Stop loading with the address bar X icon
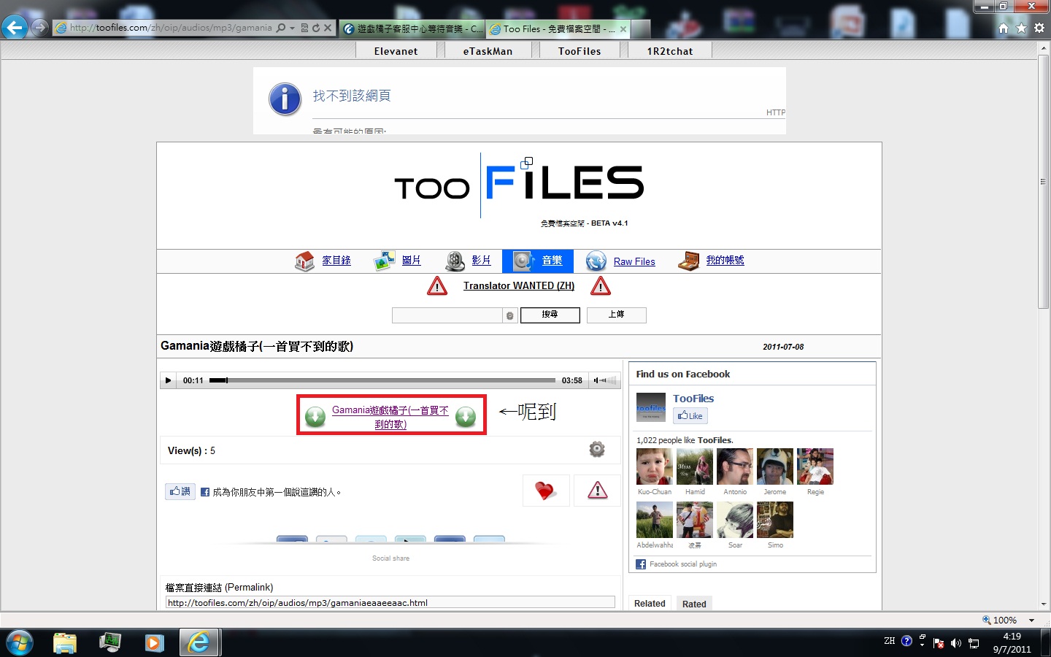This screenshot has height=657, width=1051. tap(328, 28)
